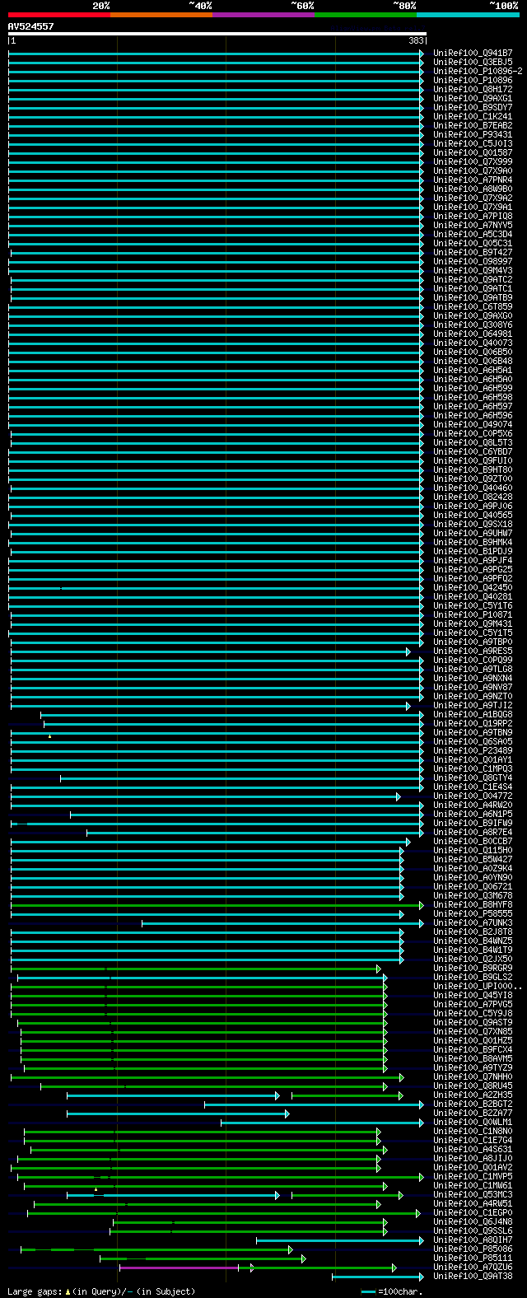Select label UniRef100_A5C3D4
The width and height of the screenshot is (527, 1298).
click(473, 234)
